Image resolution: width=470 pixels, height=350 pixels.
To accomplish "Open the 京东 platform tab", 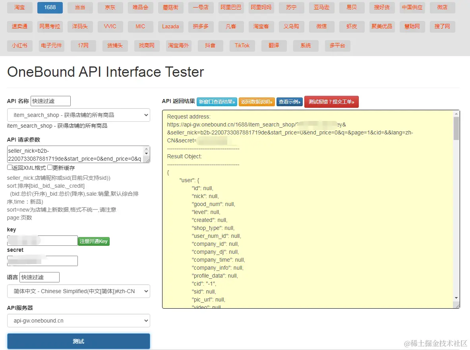I will pyautogui.click(x=110, y=8).
